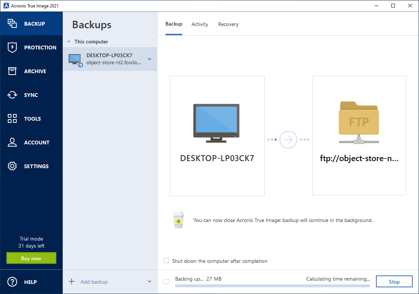This screenshot has width=419, height=294.
Task: Select the FTP destination panel
Action: 359,135
